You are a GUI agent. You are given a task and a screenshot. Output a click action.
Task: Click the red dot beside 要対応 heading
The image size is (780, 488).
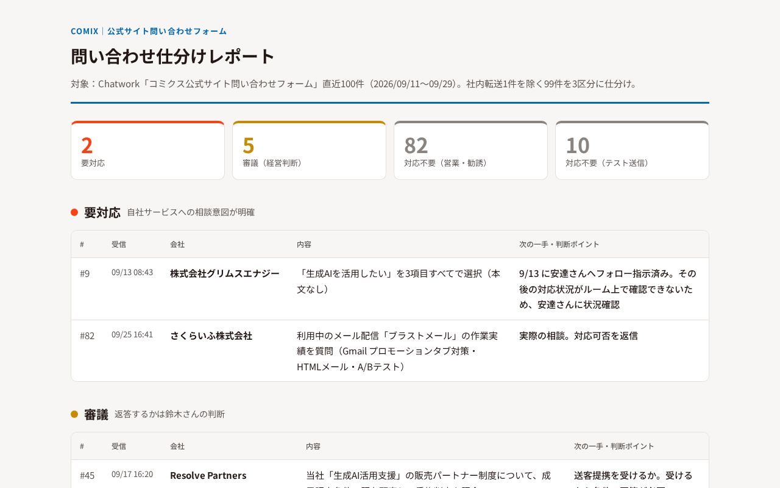(74, 212)
